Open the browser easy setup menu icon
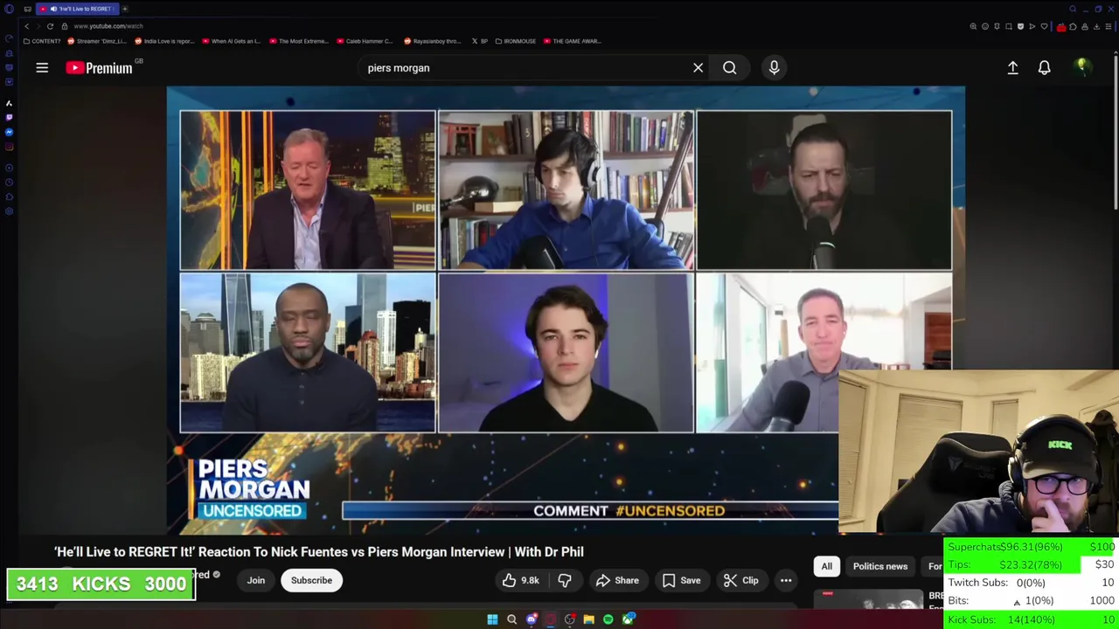Image resolution: width=1119 pixels, height=629 pixels. 1109,26
